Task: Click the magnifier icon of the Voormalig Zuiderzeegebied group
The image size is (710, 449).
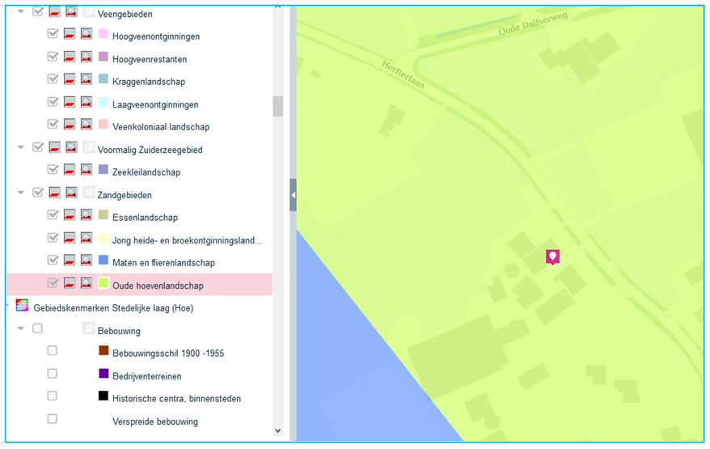Action: tap(71, 147)
